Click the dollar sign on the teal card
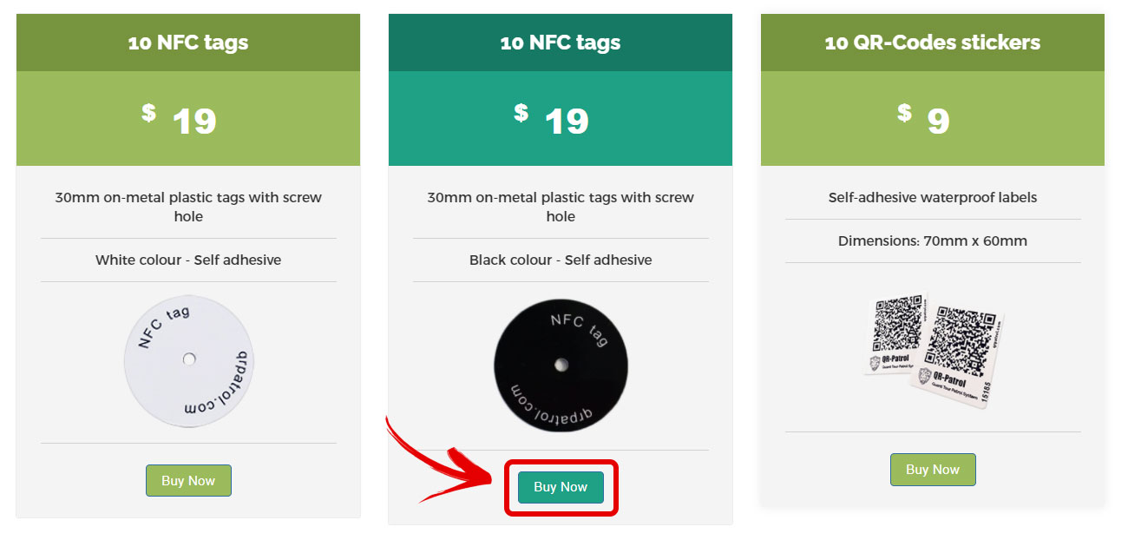This screenshot has width=1128, height=540. [521, 112]
